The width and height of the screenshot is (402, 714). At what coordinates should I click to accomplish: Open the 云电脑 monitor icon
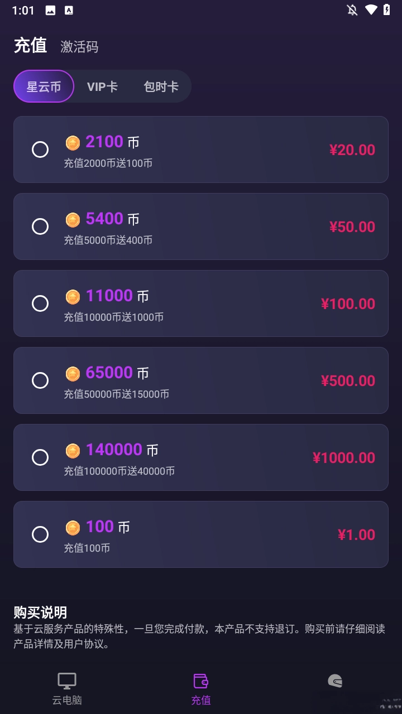click(x=67, y=681)
